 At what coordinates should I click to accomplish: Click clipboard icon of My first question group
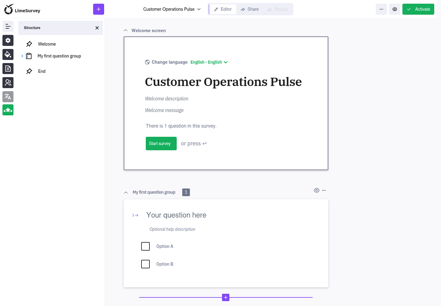[x=29, y=56]
